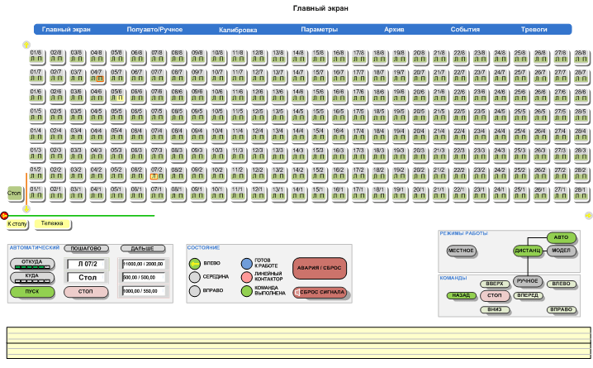This screenshot has height=368, width=593.
Task: Click the green ВЛЕВО status indicator
Action: [x=196, y=263]
